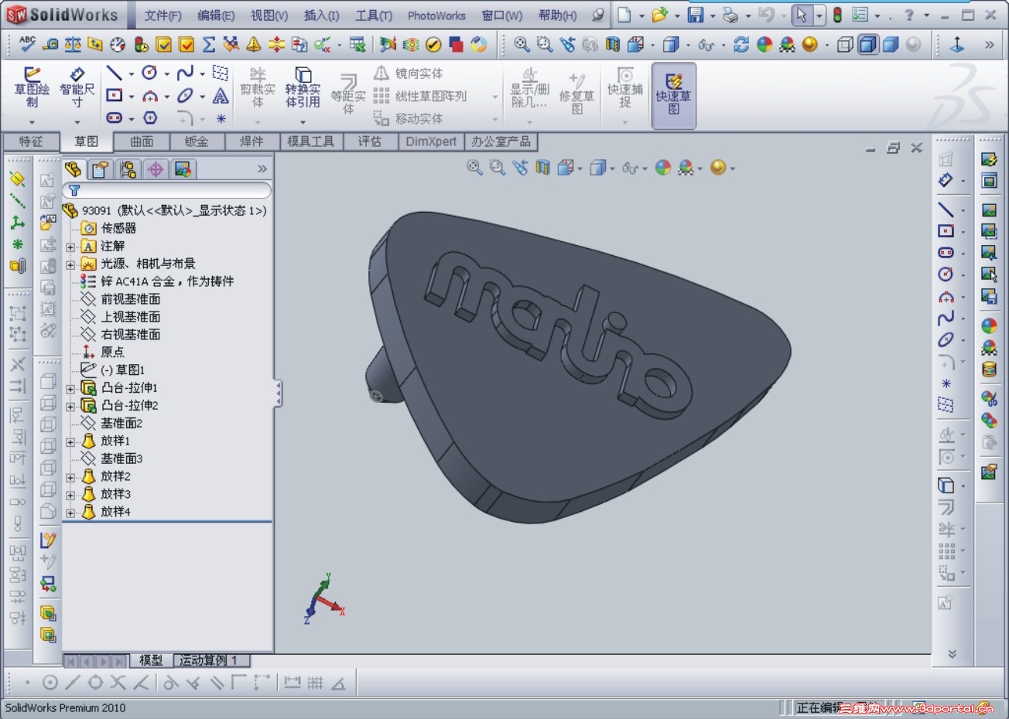Click the 线性草图阵列 linear pattern button

(x=420, y=96)
